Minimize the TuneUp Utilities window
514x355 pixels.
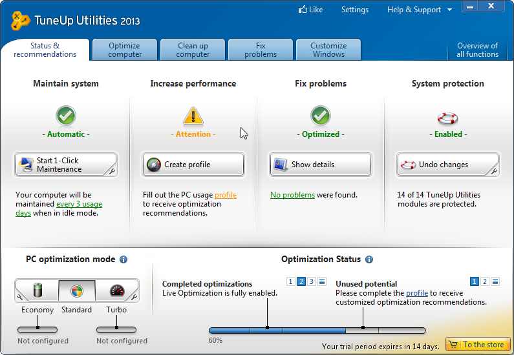click(470, 6)
